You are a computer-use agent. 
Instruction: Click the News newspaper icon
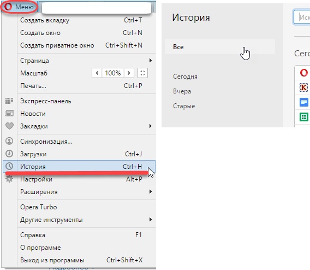pyautogui.click(x=9, y=114)
